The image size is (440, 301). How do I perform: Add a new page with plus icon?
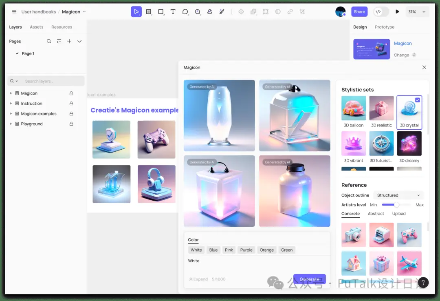pyautogui.click(x=69, y=41)
